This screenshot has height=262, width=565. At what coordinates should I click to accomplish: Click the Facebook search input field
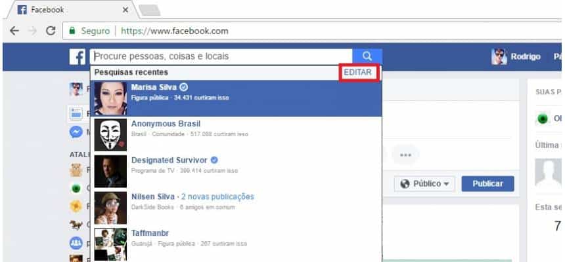[x=221, y=56]
